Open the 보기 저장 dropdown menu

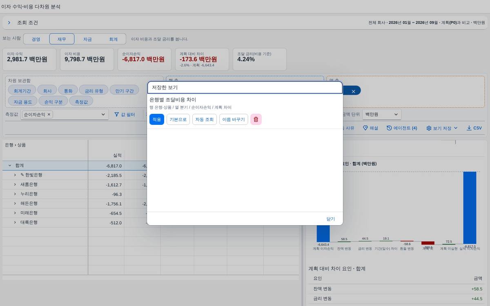[x=442, y=128]
